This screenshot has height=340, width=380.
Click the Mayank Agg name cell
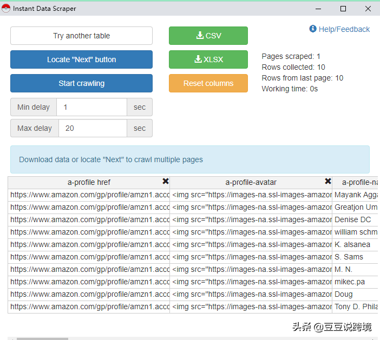pyautogui.click(x=355, y=195)
